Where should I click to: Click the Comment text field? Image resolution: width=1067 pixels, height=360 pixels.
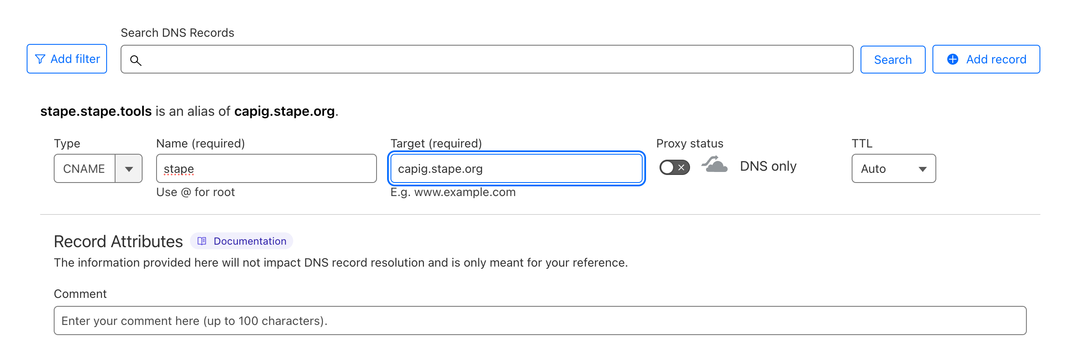pyautogui.click(x=540, y=321)
